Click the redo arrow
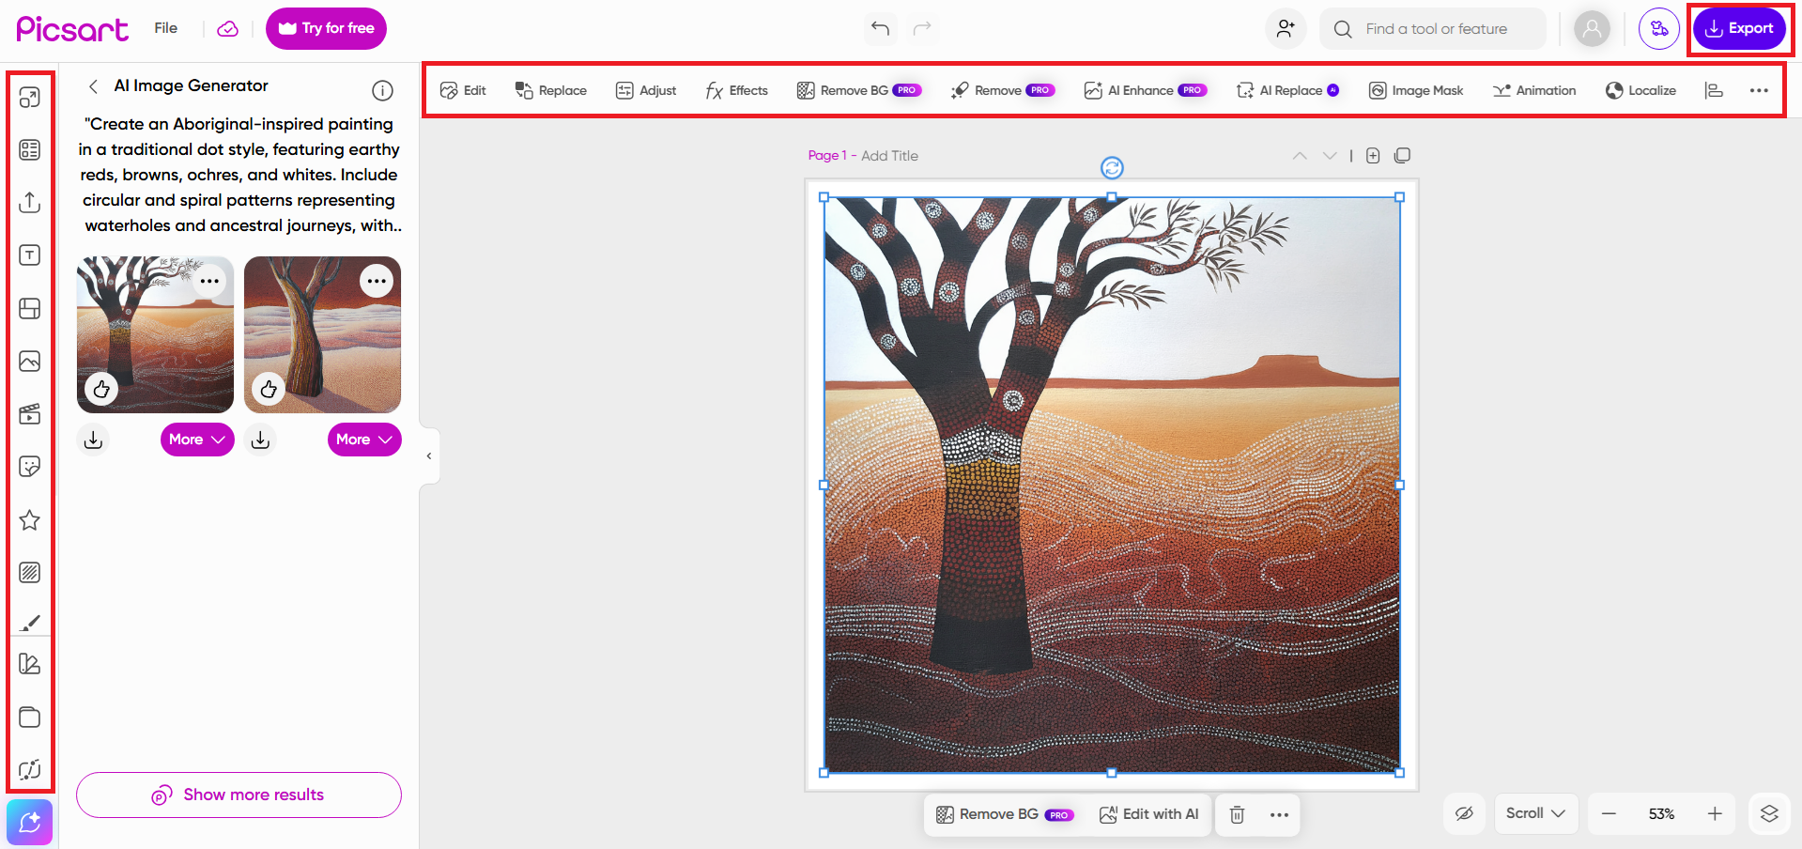This screenshot has height=849, width=1802. coord(922,28)
